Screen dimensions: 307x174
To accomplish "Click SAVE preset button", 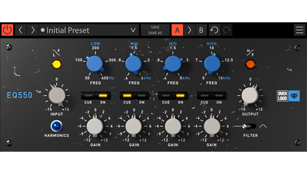I will 155,27.
